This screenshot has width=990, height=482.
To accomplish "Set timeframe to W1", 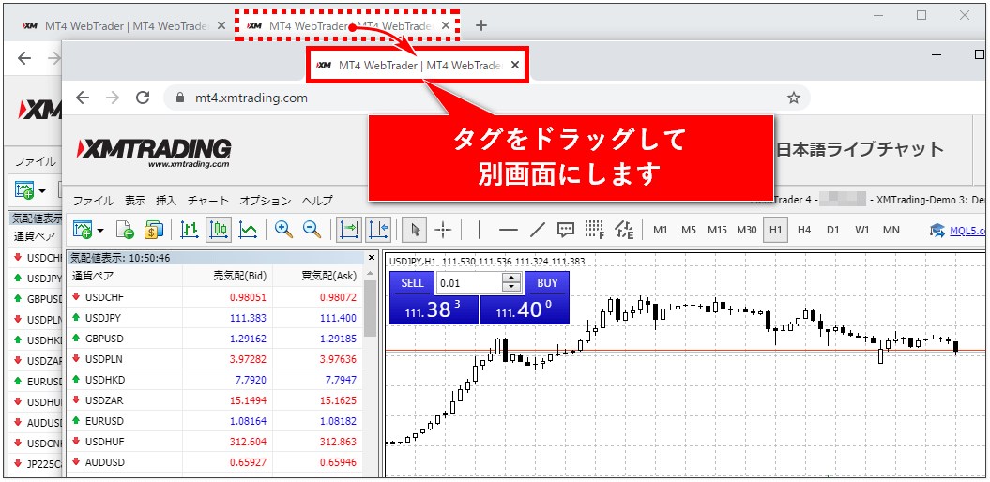I will tap(861, 230).
